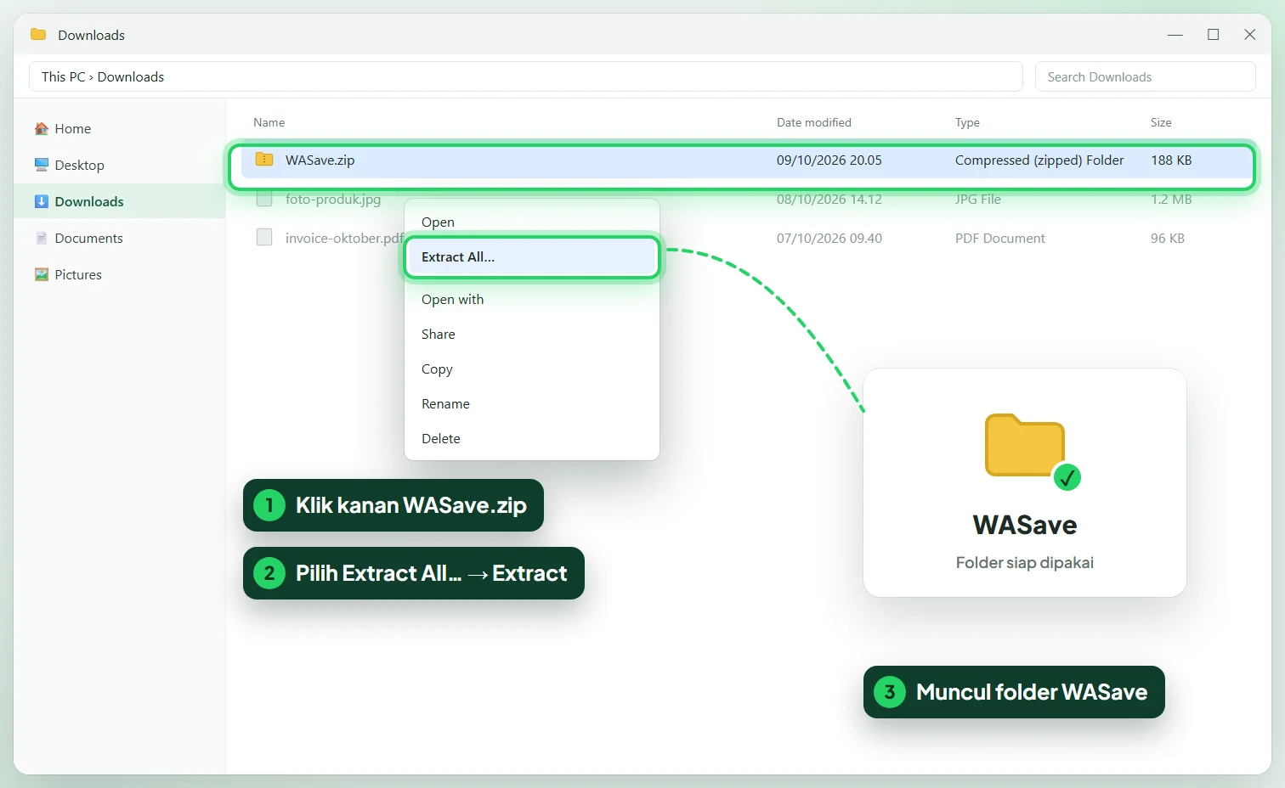Select Rename in the context menu
This screenshot has height=788, width=1285.
click(532, 403)
